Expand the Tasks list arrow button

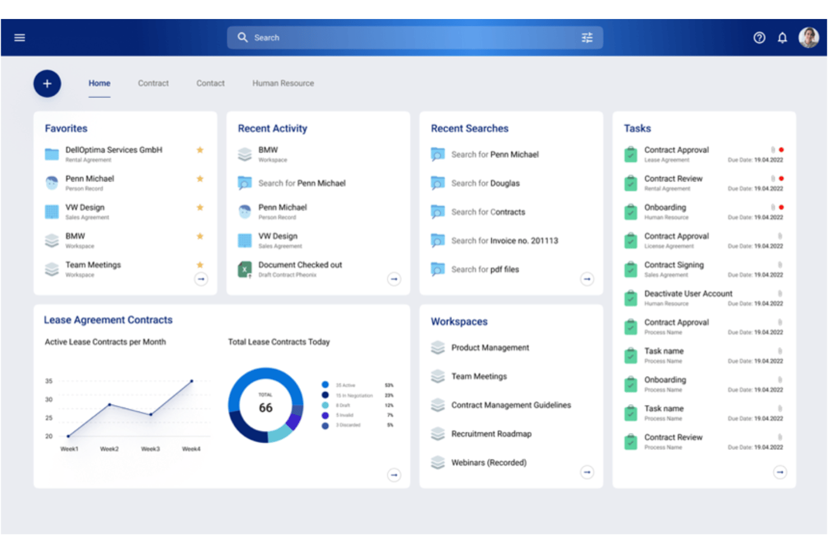tap(780, 472)
